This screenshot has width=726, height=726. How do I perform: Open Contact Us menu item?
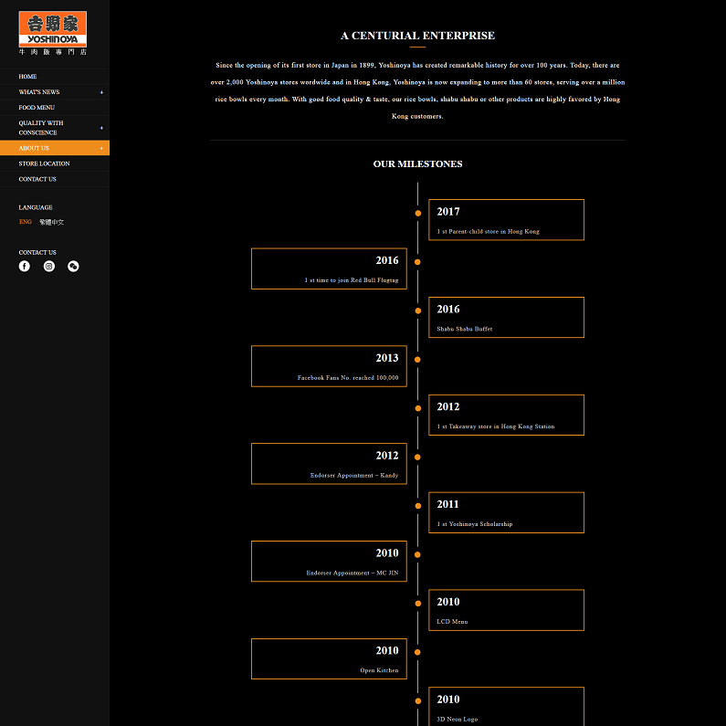(x=55, y=179)
